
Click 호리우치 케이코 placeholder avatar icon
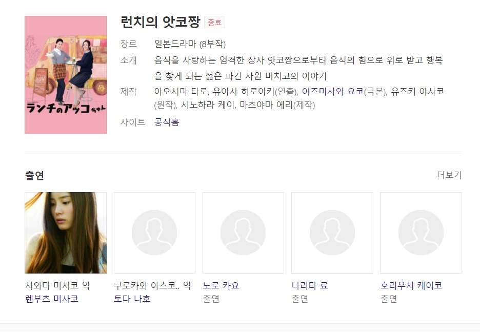(x=421, y=233)
